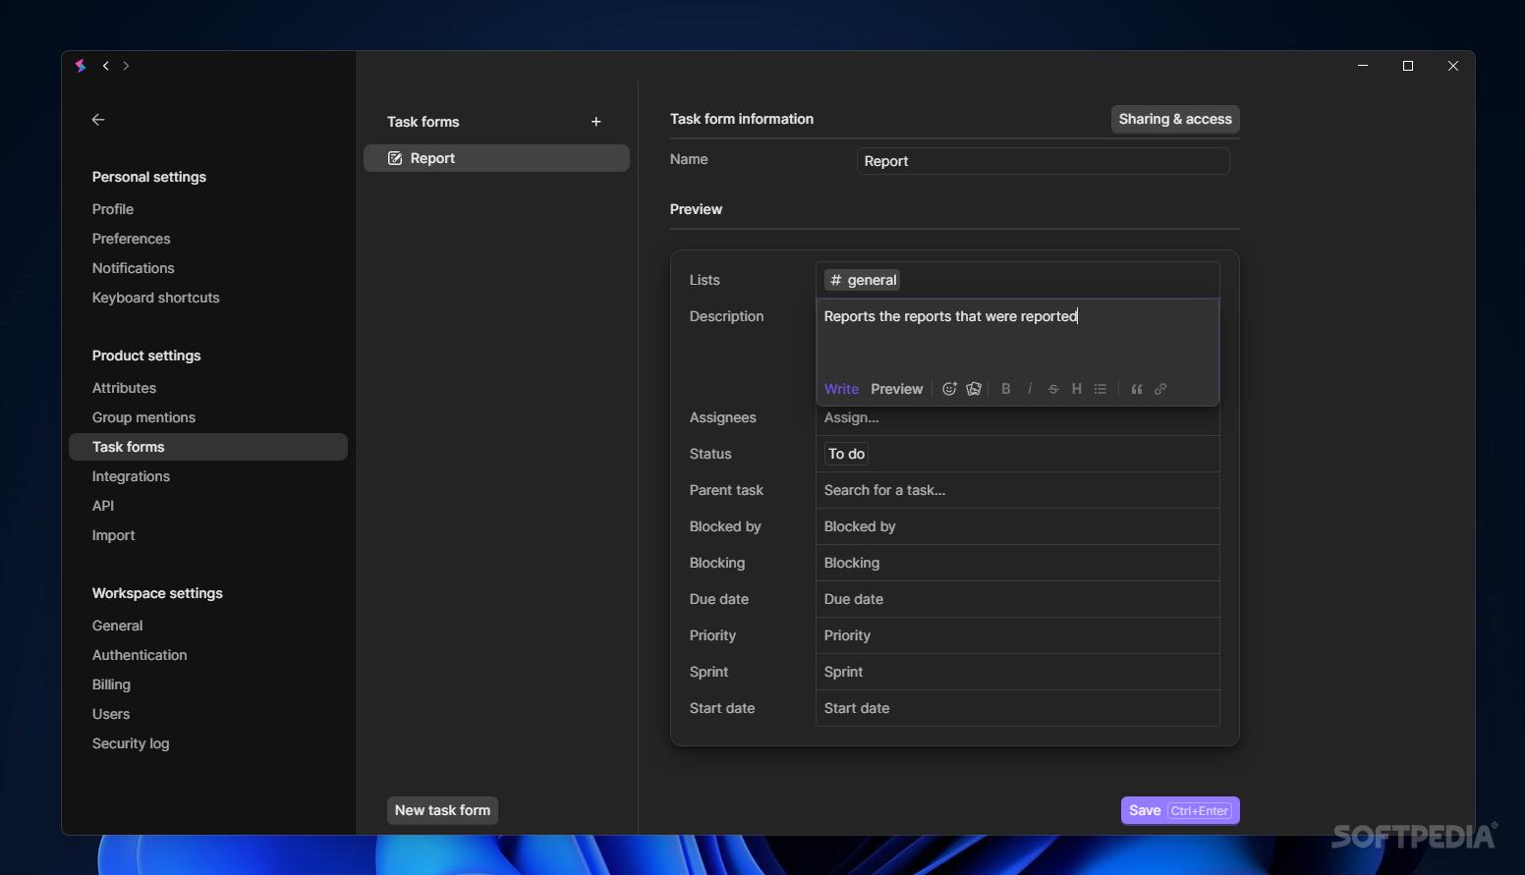
Task: Save the task form
Action: tap(1180, 810)
